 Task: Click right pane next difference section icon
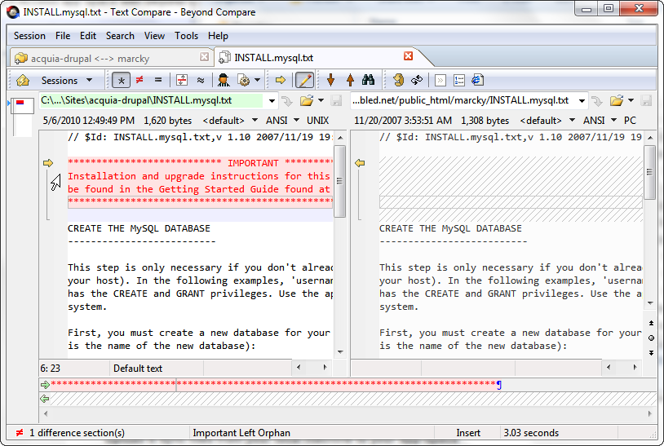651,353
